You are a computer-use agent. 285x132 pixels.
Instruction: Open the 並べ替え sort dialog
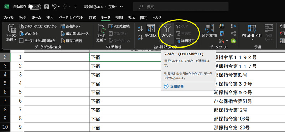pyautogui.click(x=151, y=31)
